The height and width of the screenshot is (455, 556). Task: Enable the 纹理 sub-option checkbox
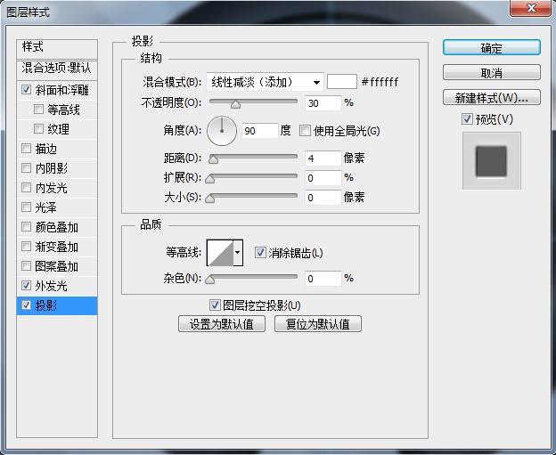[38, 128]
